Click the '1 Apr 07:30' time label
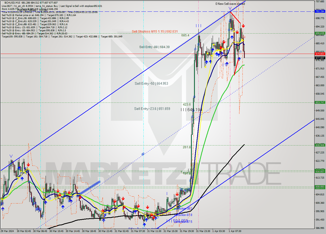 (x=235, y=231)
